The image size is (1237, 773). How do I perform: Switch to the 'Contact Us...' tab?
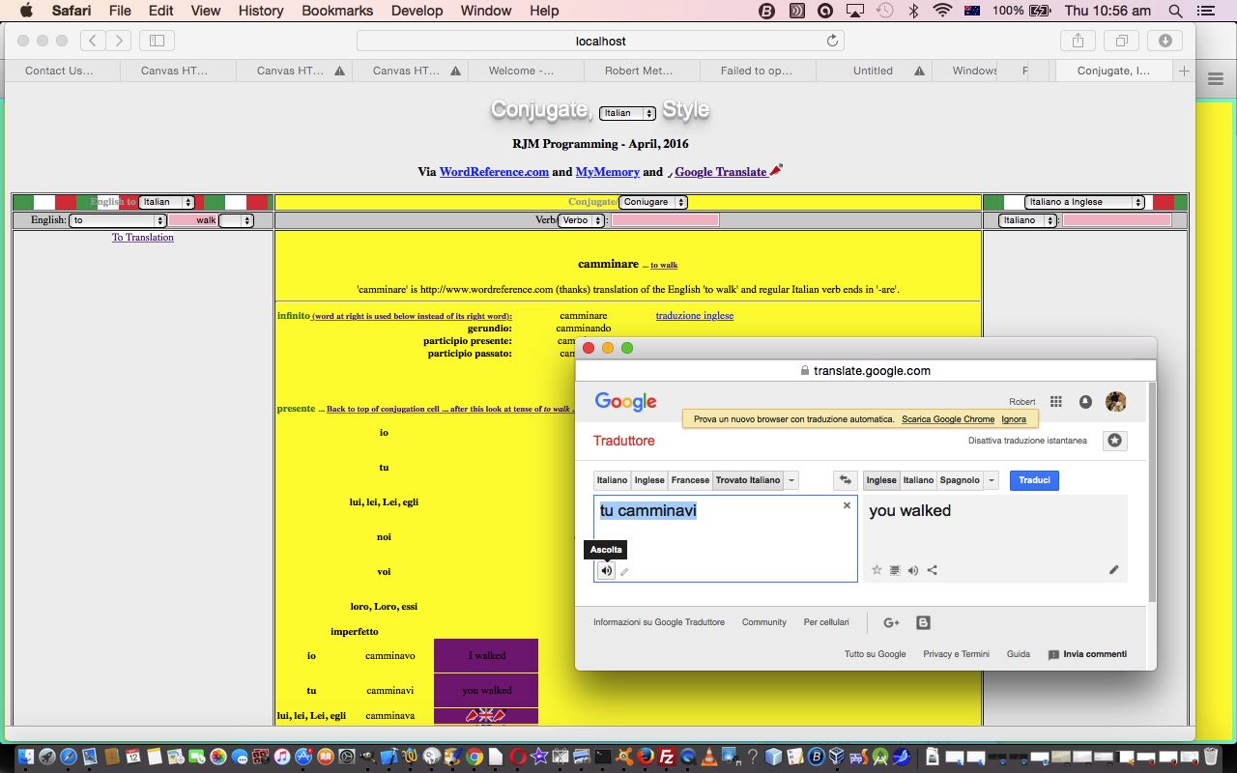click(x=60, y=71)
